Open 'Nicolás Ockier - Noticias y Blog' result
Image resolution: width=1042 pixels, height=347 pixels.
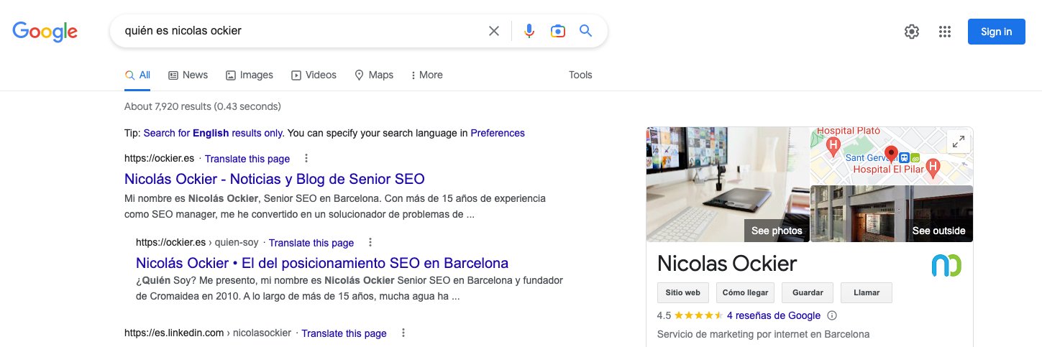(275, 179)
